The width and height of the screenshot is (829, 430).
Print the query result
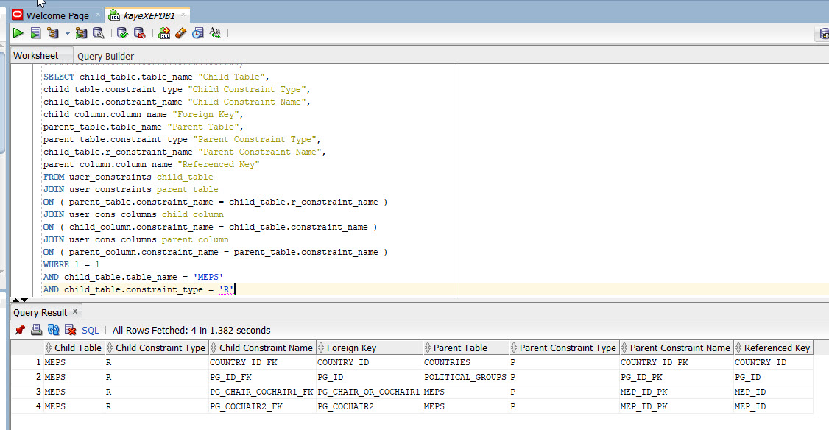(x=37, y=330)
